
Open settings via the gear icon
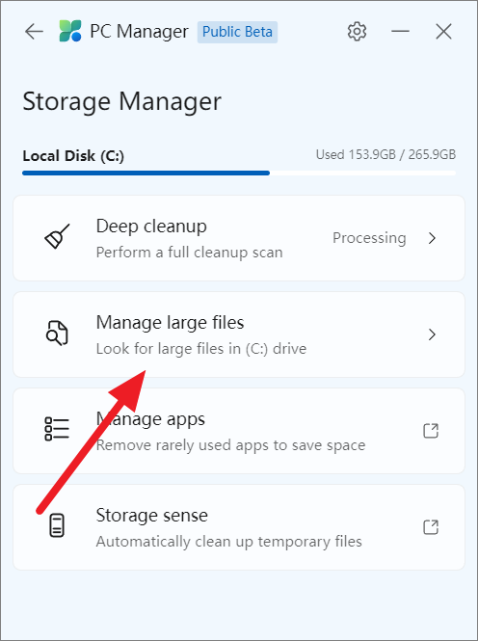pos(357,32)
